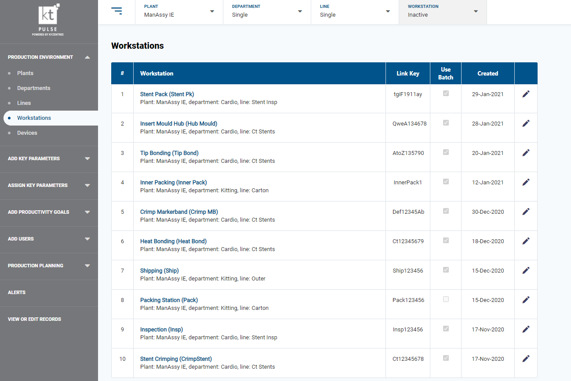Toggle Use Batch for Inner Packing
This screenshot has width=571, height=381.
click(446, 182)
